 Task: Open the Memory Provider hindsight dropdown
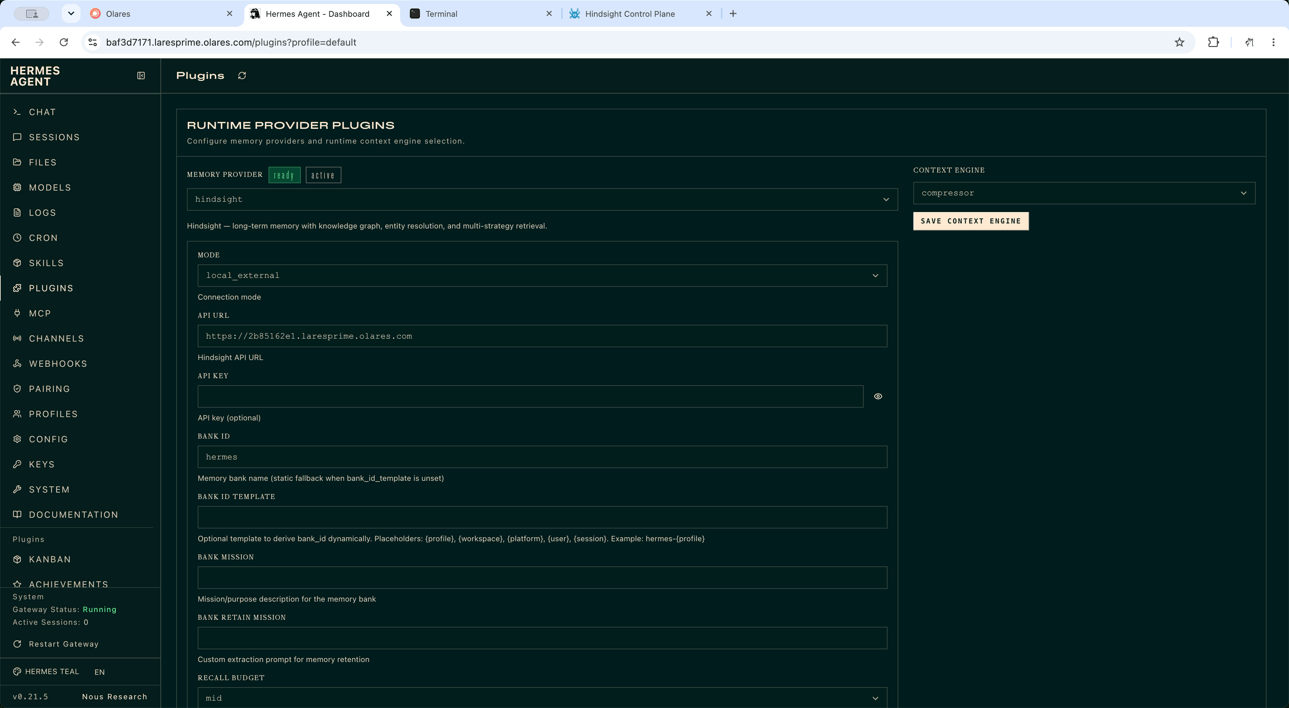(x=542, y=199)
